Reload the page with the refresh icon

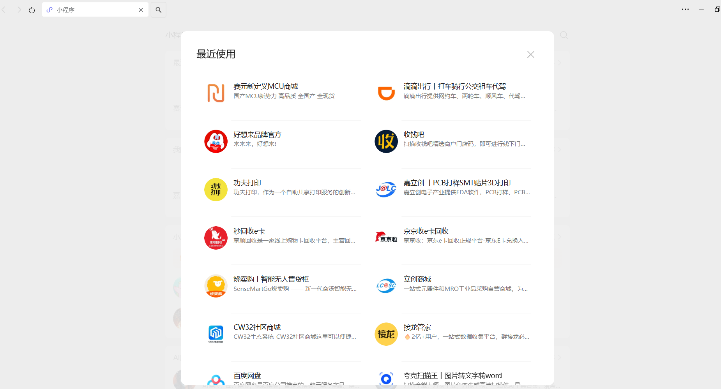pos(32,10)
